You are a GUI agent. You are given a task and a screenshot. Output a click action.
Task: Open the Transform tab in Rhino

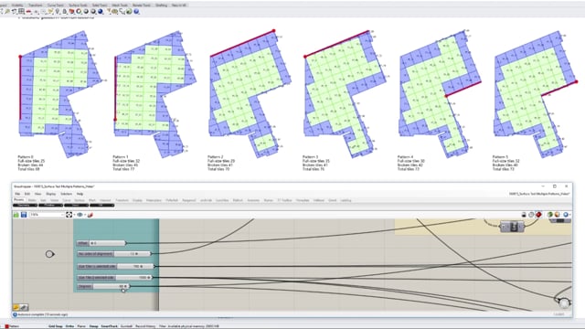tap(36, 5)
